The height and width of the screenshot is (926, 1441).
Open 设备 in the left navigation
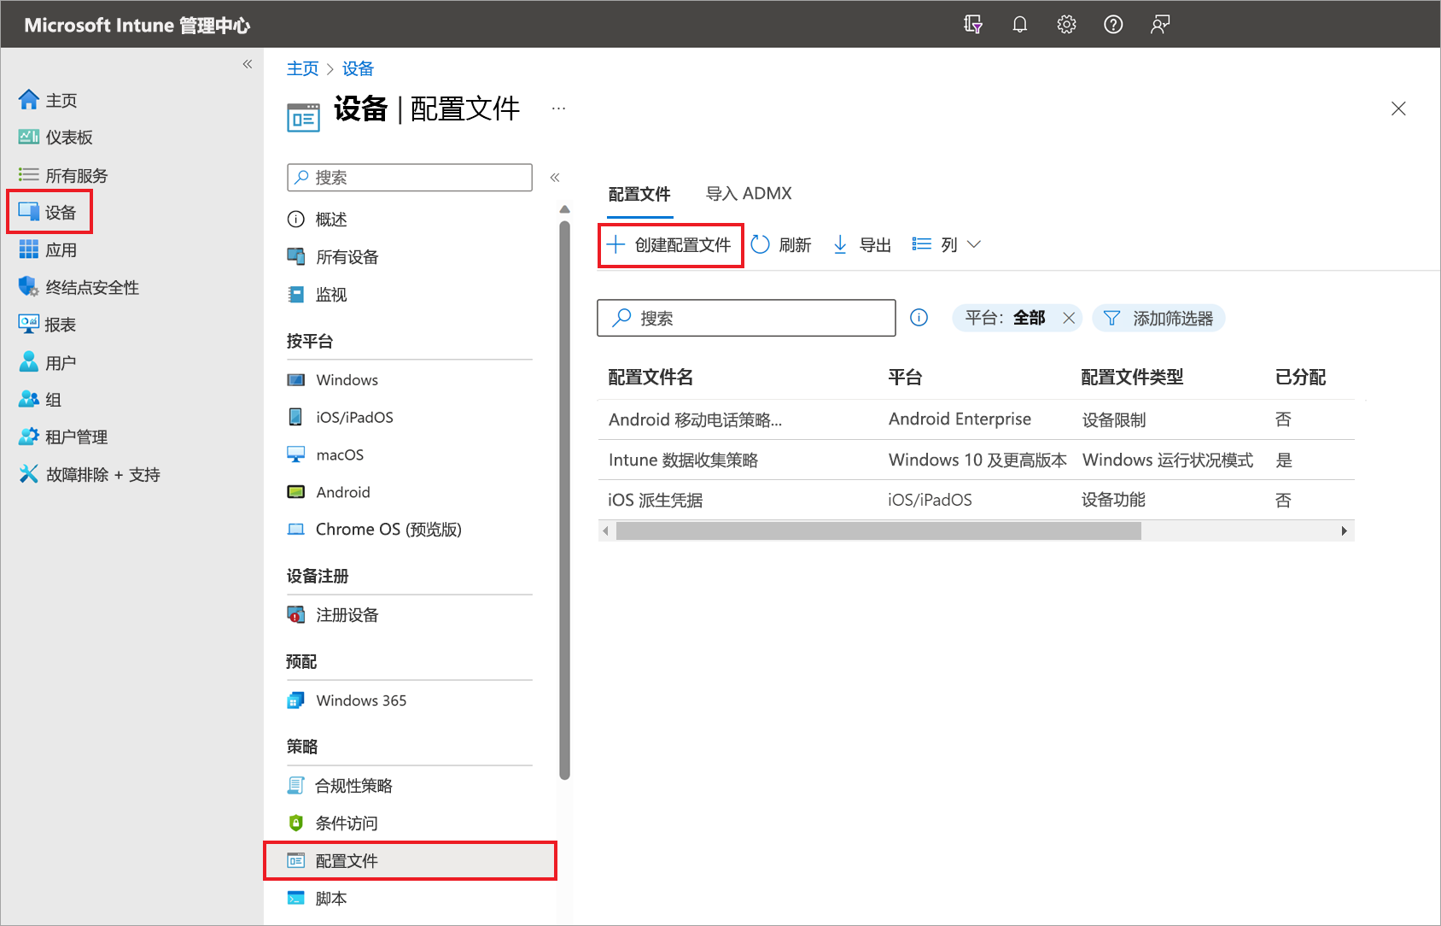[50, 213]
